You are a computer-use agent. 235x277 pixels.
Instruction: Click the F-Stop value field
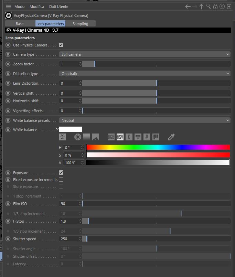69,221
